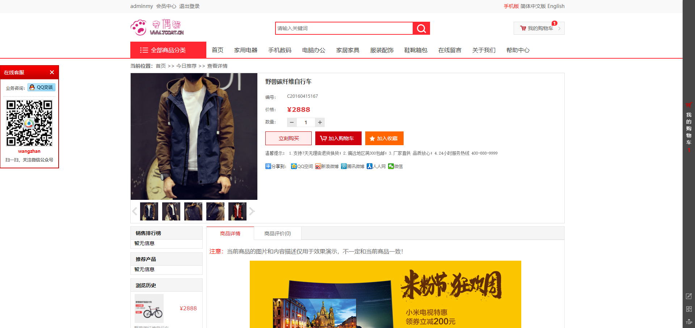Share to QQ空间
Screen dimensions: 695x328
coord(302,166)
